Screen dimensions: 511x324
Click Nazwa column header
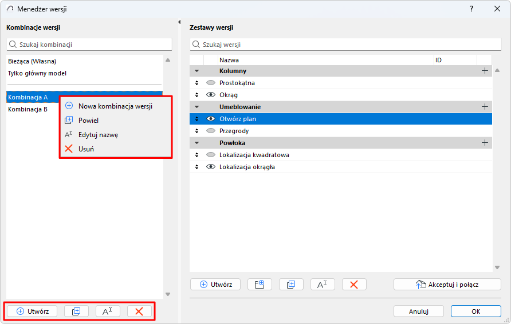[326, 60]
